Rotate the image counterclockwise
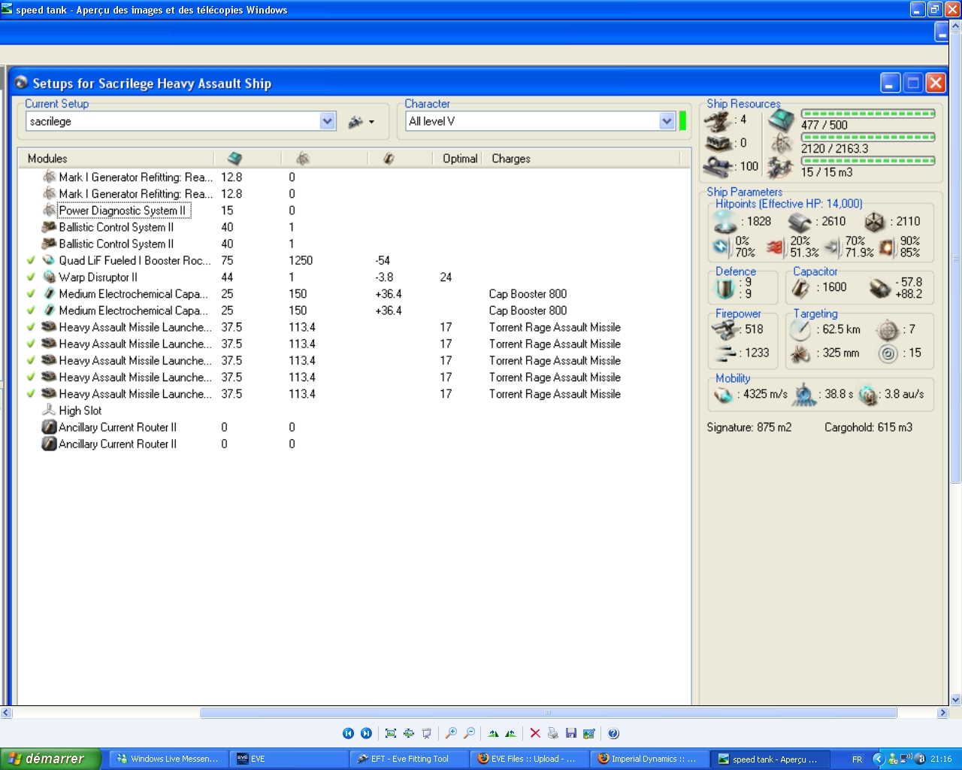Viewport: 962px width, 770px height. click(511, 733)
